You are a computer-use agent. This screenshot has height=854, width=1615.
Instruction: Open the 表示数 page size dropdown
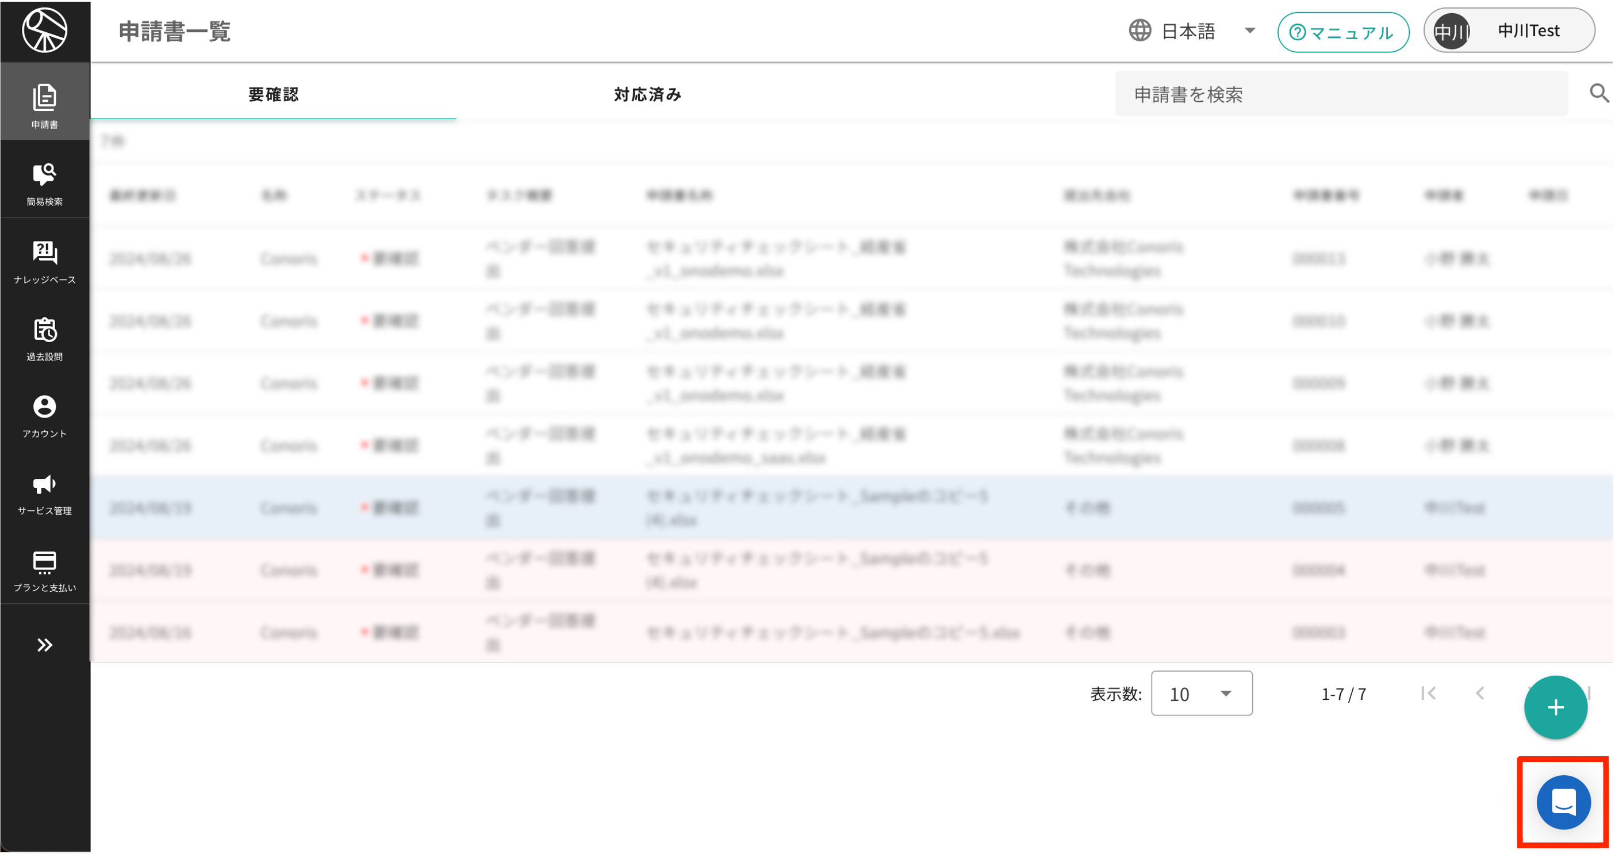1201,693
